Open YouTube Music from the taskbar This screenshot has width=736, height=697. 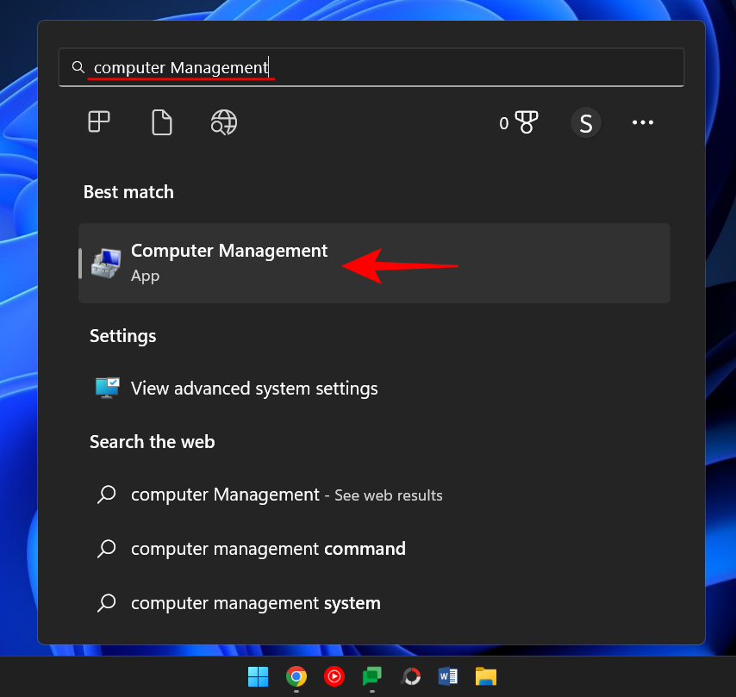point(334,676)
